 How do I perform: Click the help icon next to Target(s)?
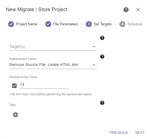point(102,38)
